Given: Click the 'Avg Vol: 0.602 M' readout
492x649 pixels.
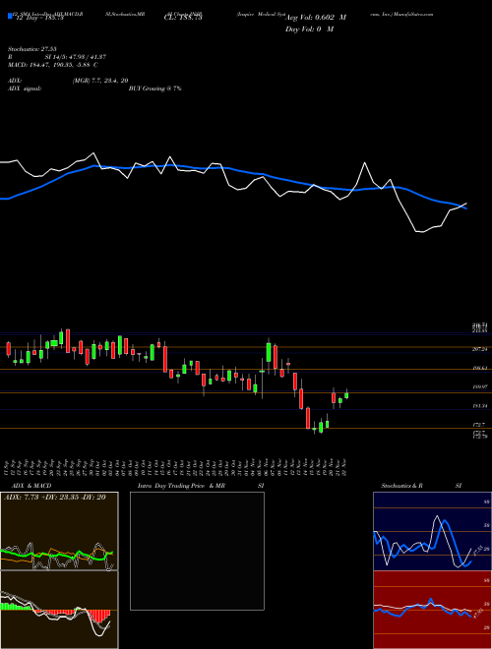Looking at the screenshot, I should [316, 18].
